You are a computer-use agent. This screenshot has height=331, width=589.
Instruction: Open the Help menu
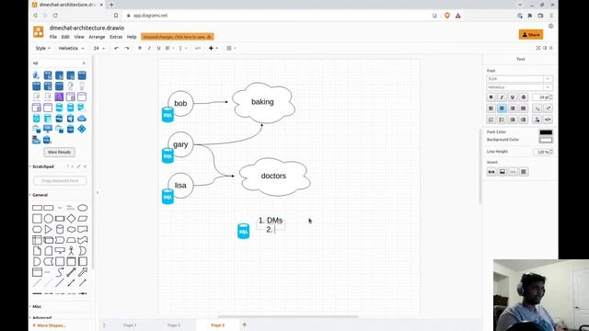(x=132, y=37)
